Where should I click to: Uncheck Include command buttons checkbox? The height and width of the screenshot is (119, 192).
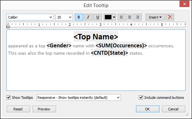(141, 98)
